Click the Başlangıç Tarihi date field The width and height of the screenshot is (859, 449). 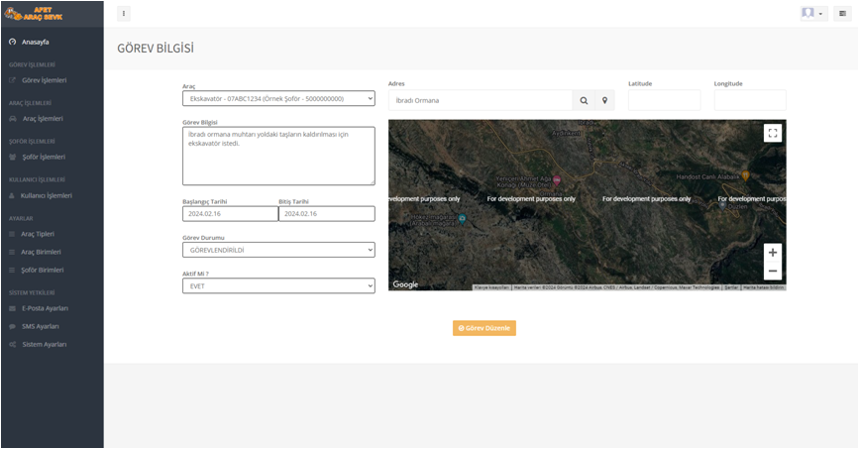(x=230, y=213)
